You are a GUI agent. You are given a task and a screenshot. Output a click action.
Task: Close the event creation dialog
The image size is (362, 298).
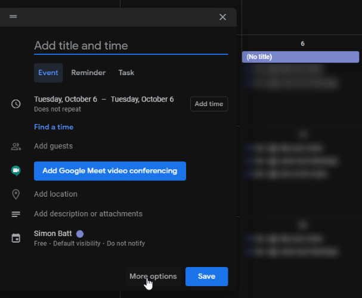point(222,17)
